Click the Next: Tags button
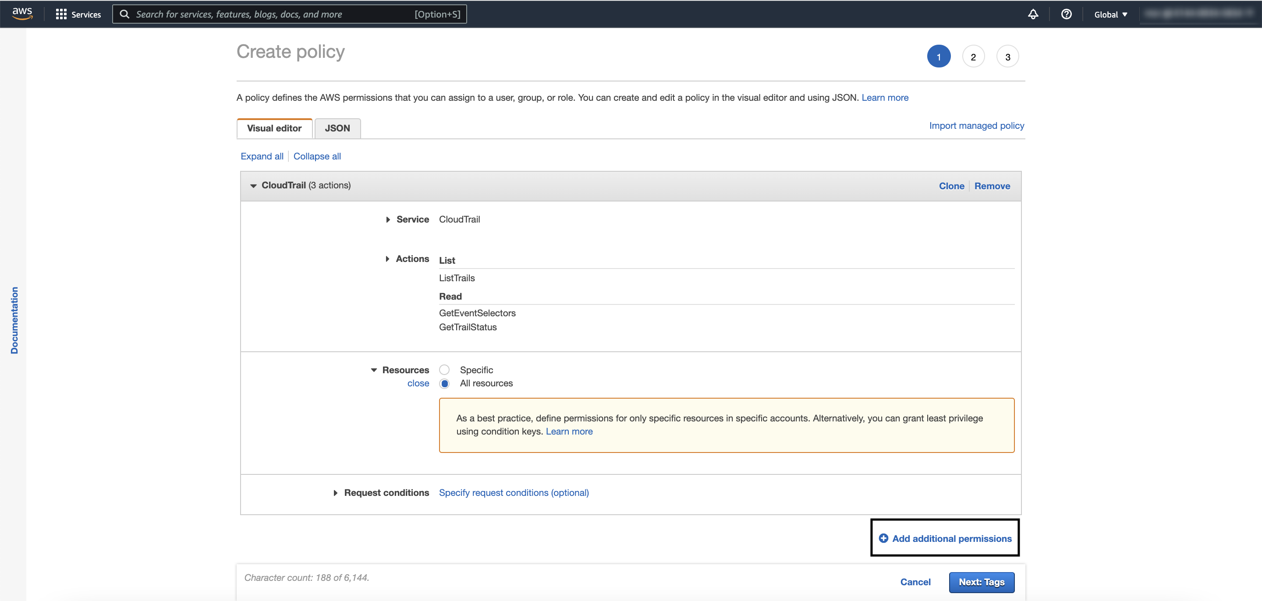1262x601 pixels. 981,582
